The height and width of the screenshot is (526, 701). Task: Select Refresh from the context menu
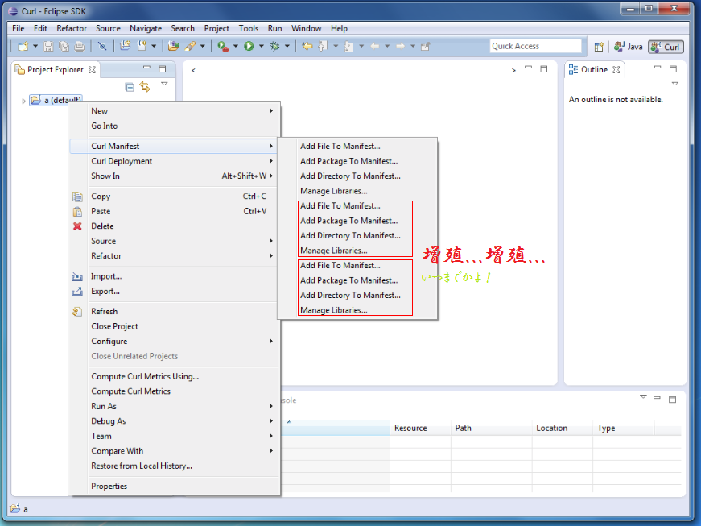104,312
